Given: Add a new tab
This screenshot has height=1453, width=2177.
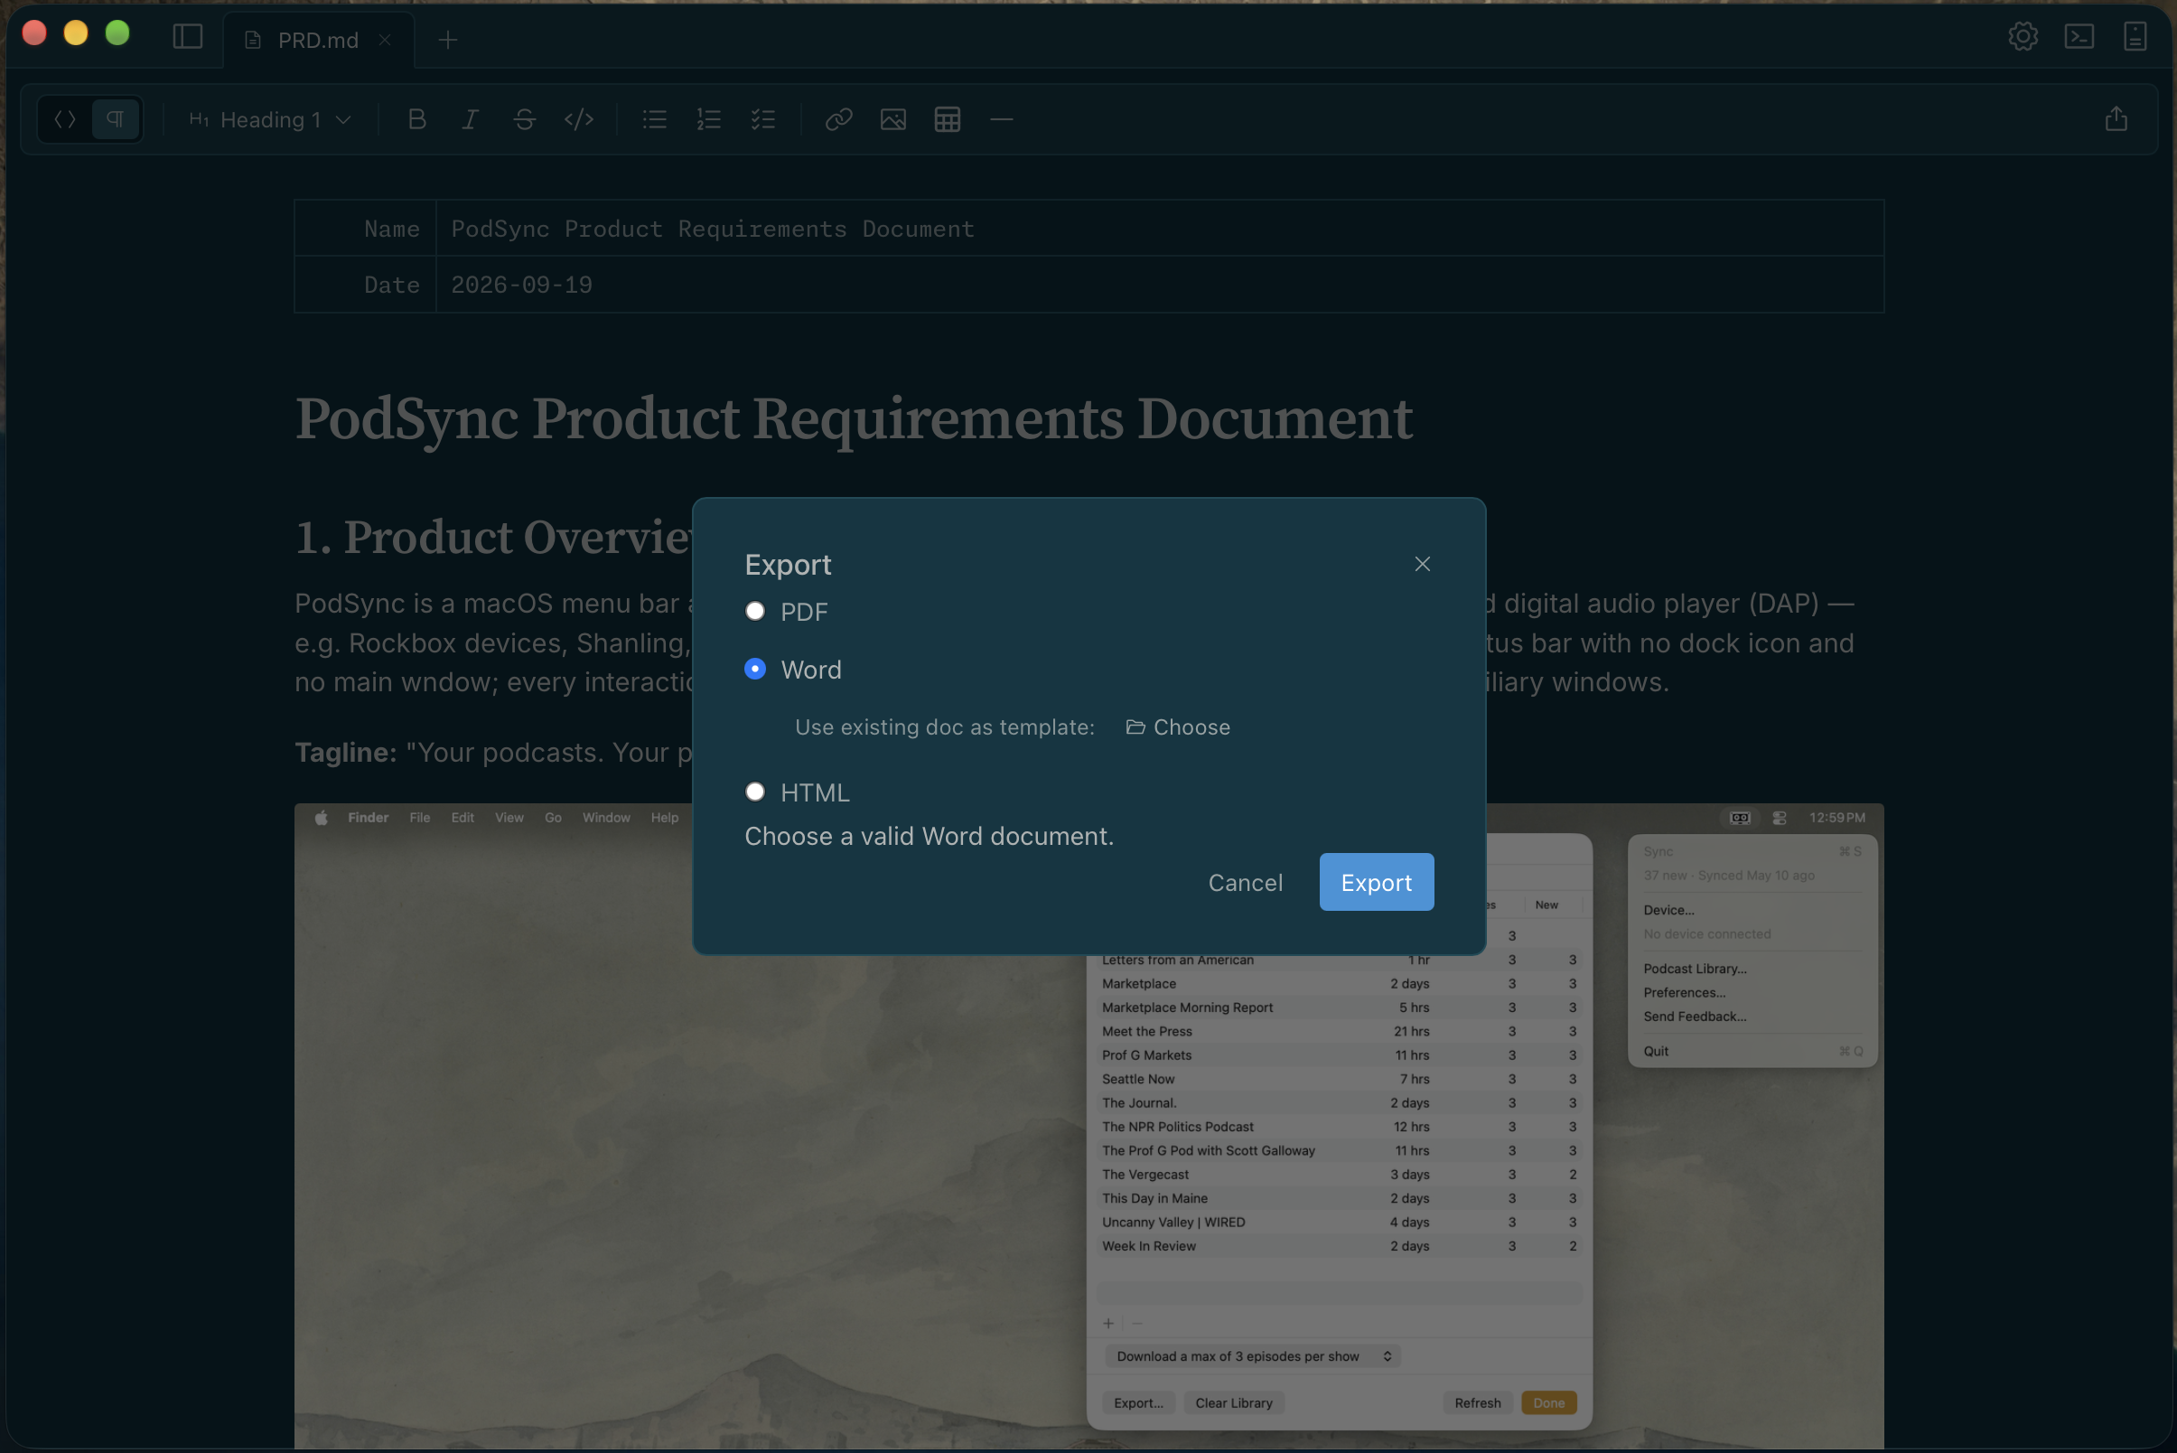Looking at the screenshot, I should pos(447,40).
